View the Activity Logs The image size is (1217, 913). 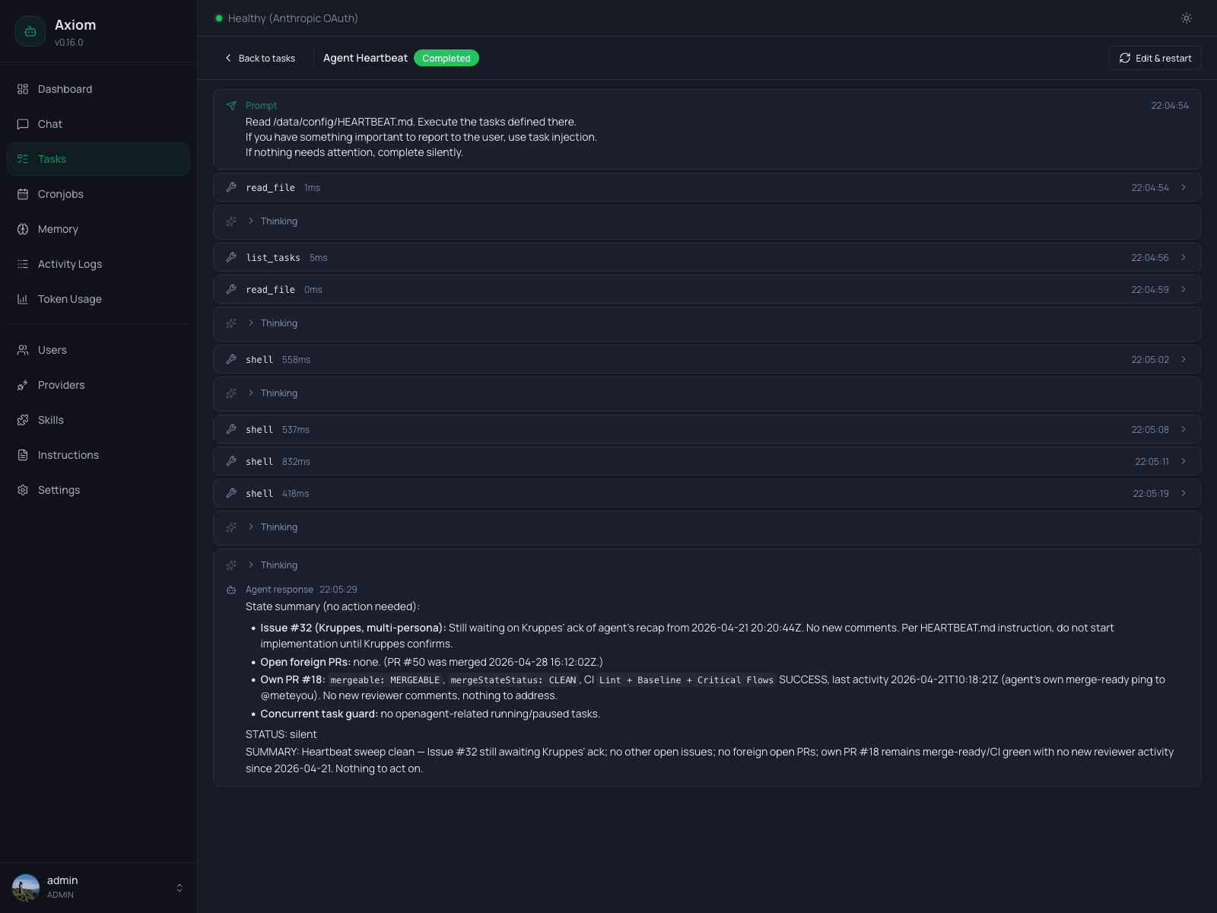point(69,264)
